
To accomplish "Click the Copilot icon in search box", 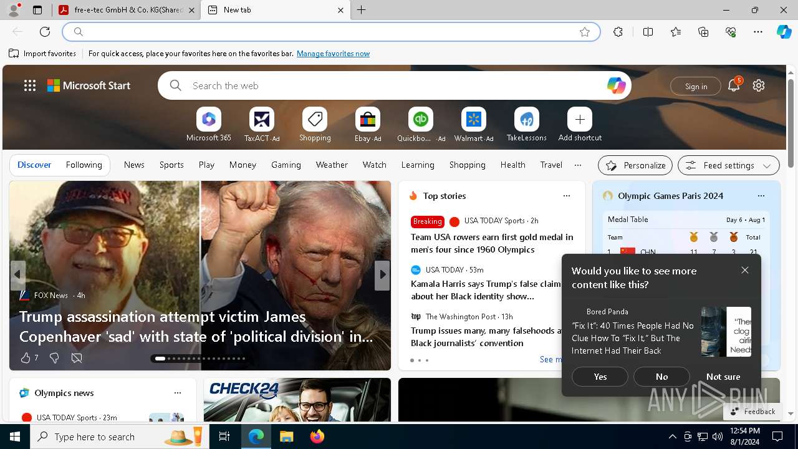I will (x=616, y=85).
